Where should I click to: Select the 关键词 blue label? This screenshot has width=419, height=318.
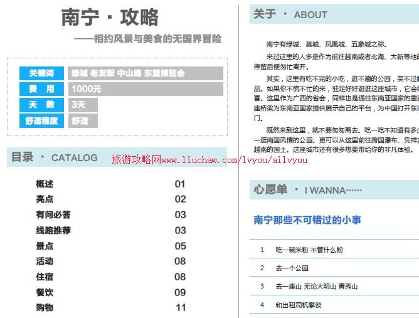click(x=41, y=73)
